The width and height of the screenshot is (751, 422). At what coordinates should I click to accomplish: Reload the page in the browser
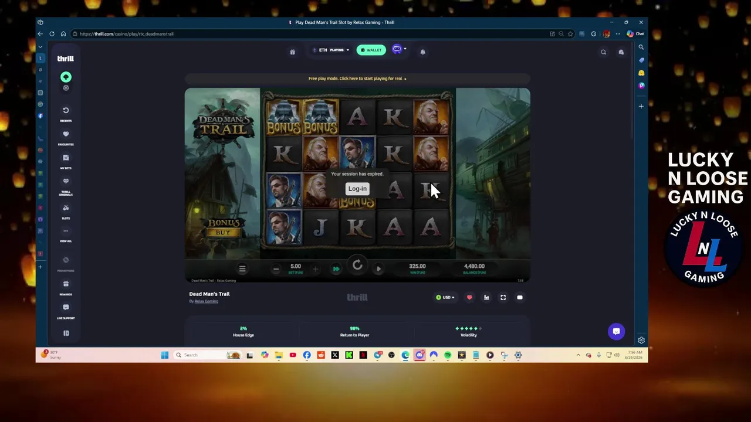[x=52, y=34]
